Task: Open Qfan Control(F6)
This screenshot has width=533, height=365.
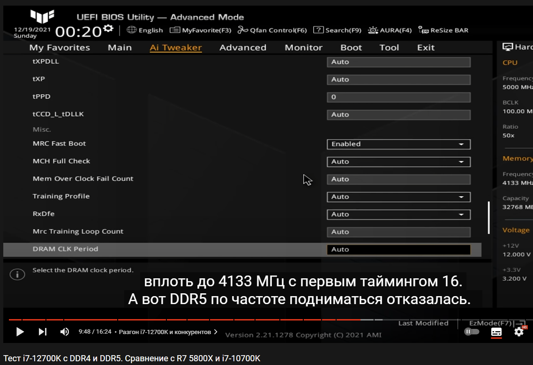Action: (272, 30)
